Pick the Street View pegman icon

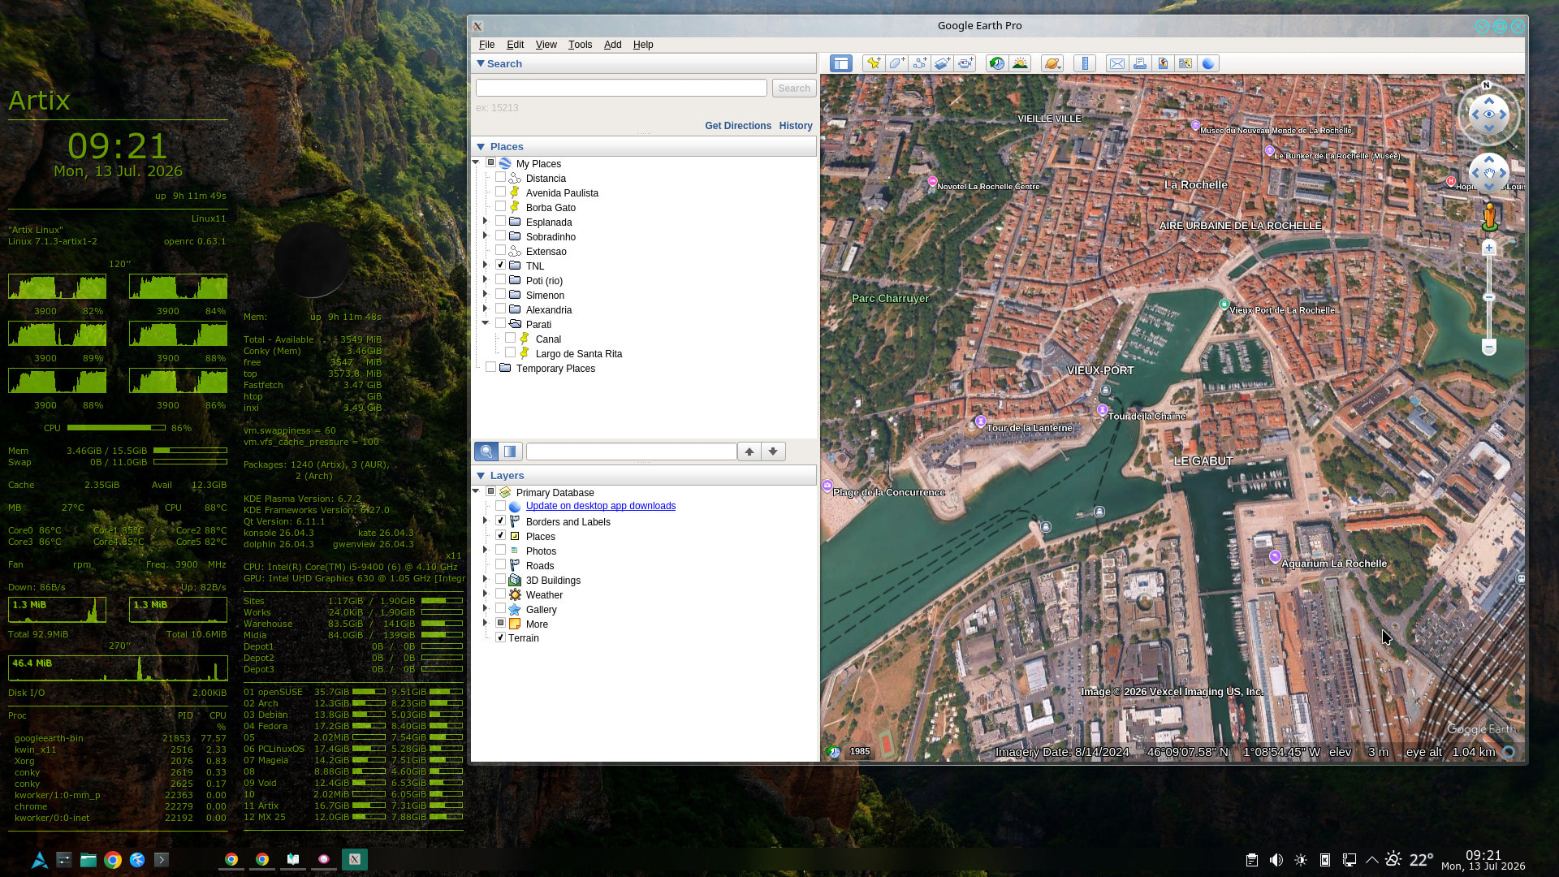(x=1489, y=216)
